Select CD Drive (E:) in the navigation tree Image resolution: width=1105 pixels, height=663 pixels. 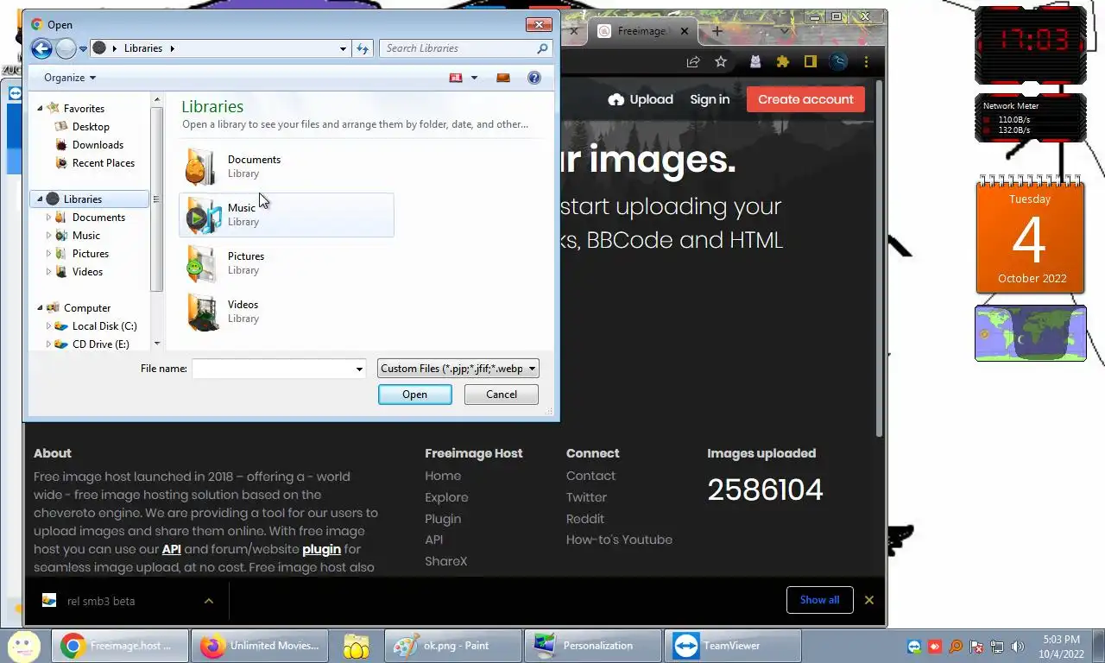[101, 344]
